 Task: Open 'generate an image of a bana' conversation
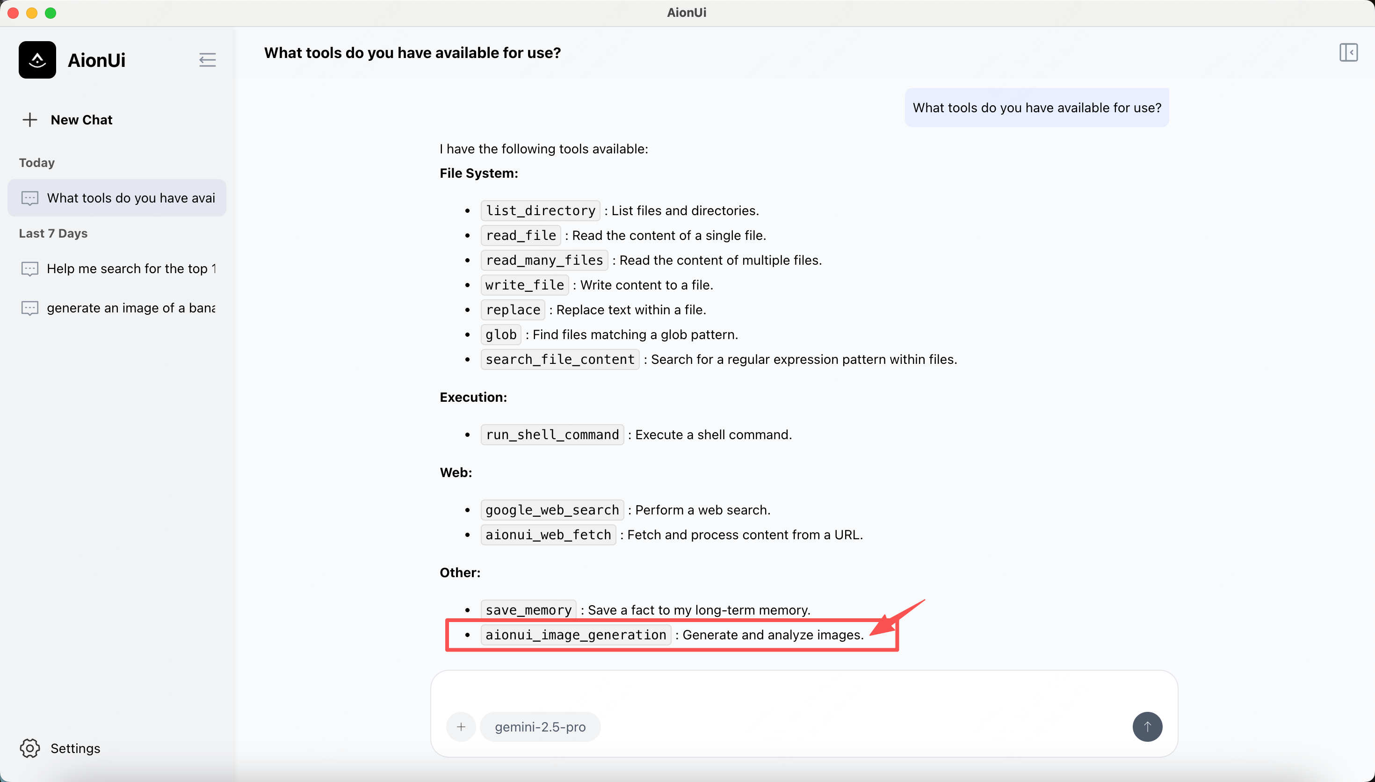[117, 308]
